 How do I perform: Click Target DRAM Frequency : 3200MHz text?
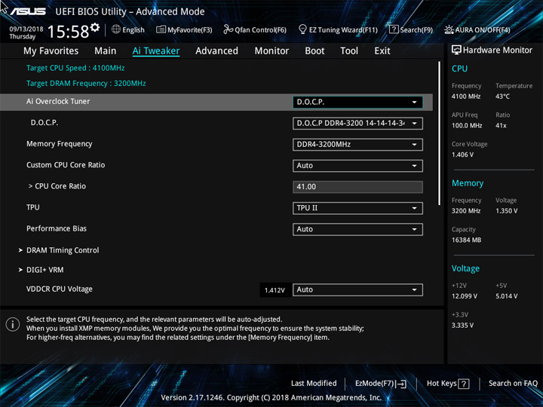(86, 84)
